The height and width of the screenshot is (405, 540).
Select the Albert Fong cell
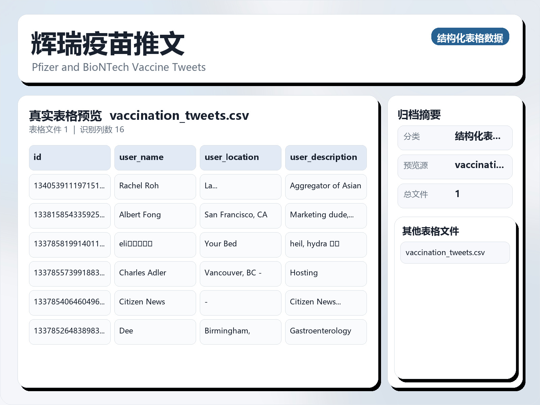point(155,215)
